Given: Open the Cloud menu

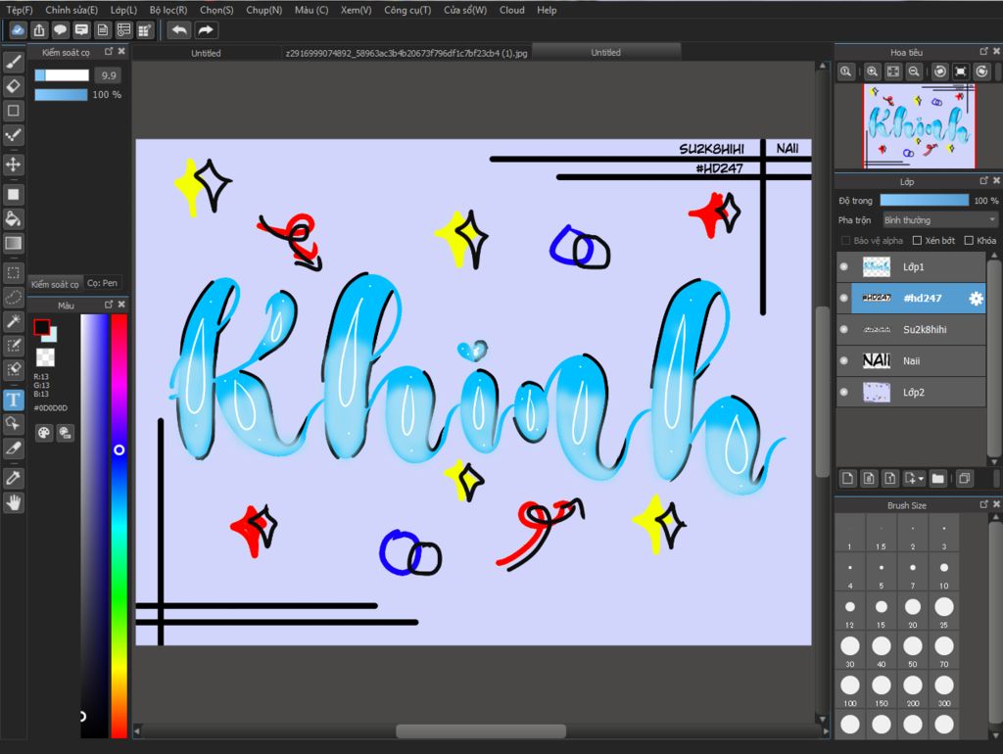Looking at the screenshot, I should tap(511, 10).
